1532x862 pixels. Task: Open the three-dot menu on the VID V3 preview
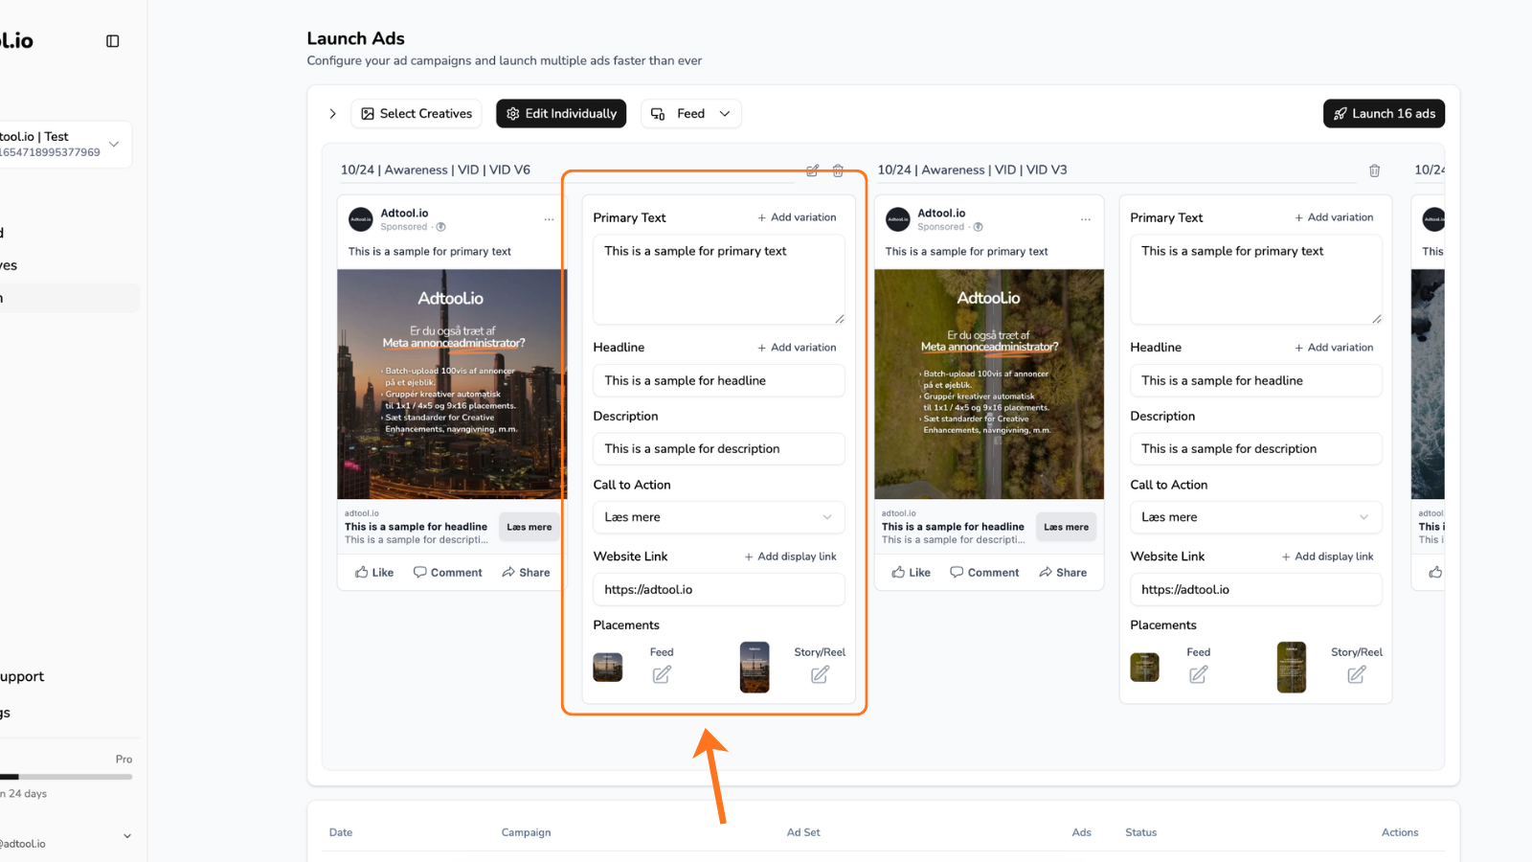(x=1086, y=219)
